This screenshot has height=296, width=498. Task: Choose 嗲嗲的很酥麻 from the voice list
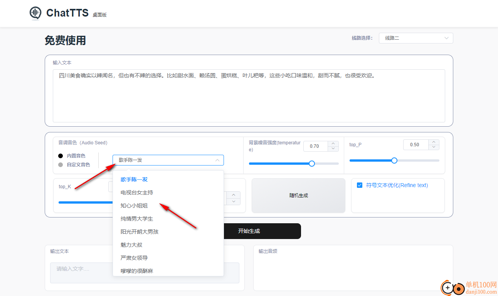pyautogui.click(x=168, y=271)
